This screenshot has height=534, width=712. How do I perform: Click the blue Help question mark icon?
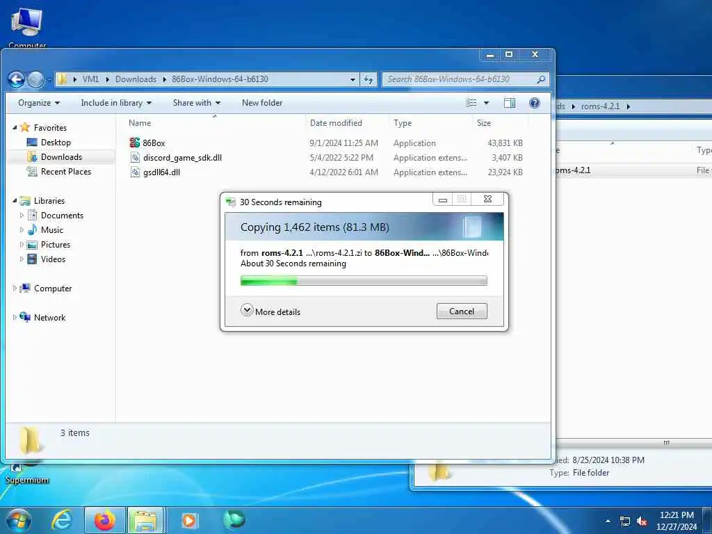(x=535, y=103)
